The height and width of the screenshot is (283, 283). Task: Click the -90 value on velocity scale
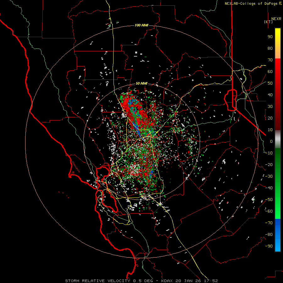[x=269, y=246]
